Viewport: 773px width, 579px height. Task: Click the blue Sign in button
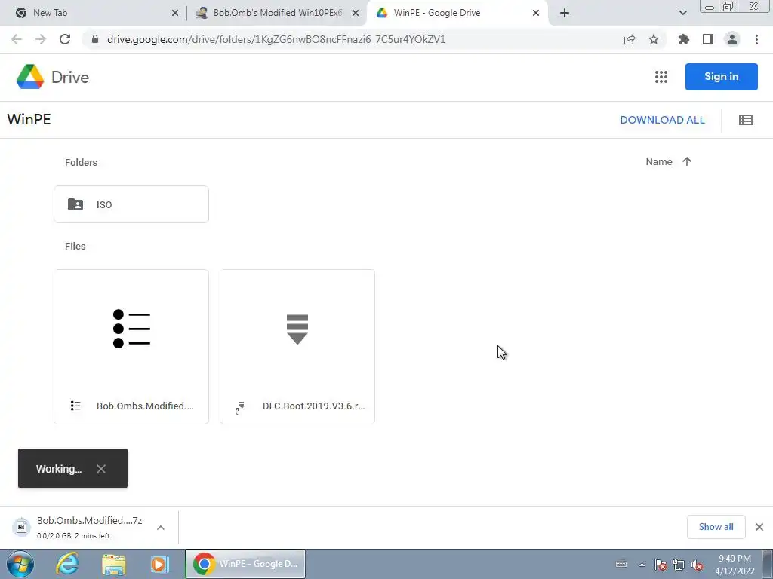pyautogui.click(x=721, y=77)
